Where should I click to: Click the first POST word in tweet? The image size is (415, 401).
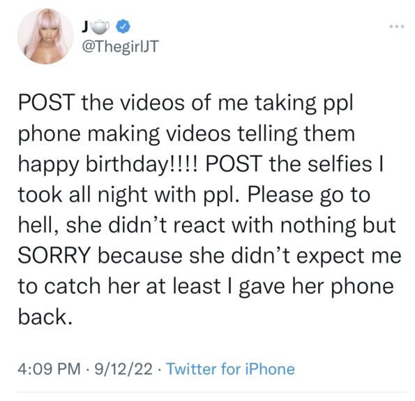tap(46, 103)
